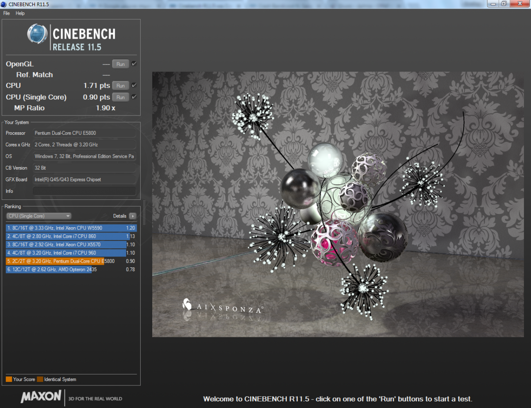Screen dimensions: 531x408
Task: Select the Intel Core i7 CPU 960 ranking row
Action: pyautogui.click(x=72, y=253)
